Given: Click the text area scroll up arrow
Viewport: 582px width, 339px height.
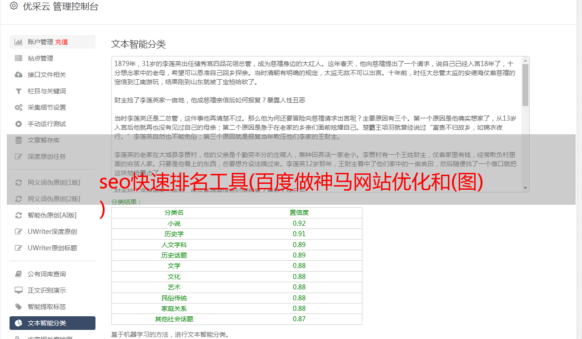Looking at the screenshot, I should click(525, 60).
